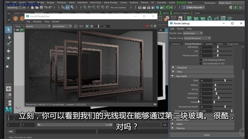The width and height of the screenshot is (248, 139).
Task: Create a polygon cube from the shelf
Action: [22, 18]
